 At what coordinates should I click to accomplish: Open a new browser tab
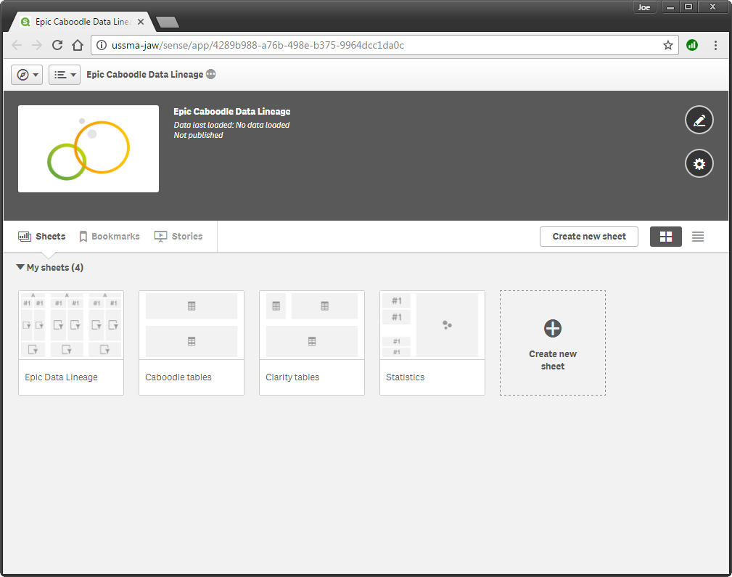[167, 22]
